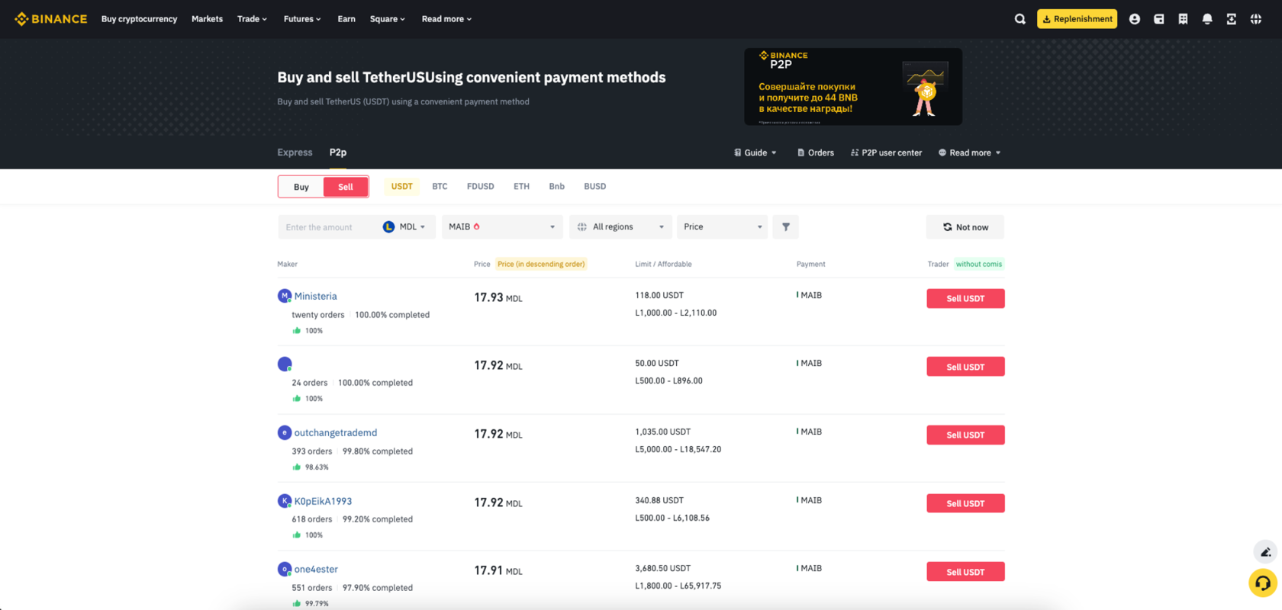The width and height of the screenshot is (1282, 610).
Task: Open the language globe icon
Action: click(x=1256, y=19)
